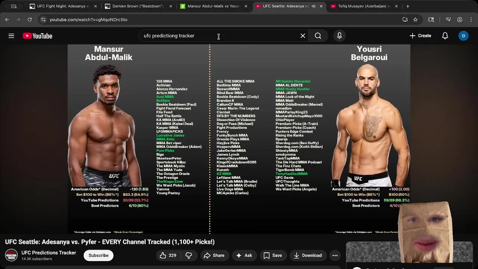The image size is (478, 269).
Task: Switch to UFC Fight Night: Adesanya tab
Action: coord(63,6)
